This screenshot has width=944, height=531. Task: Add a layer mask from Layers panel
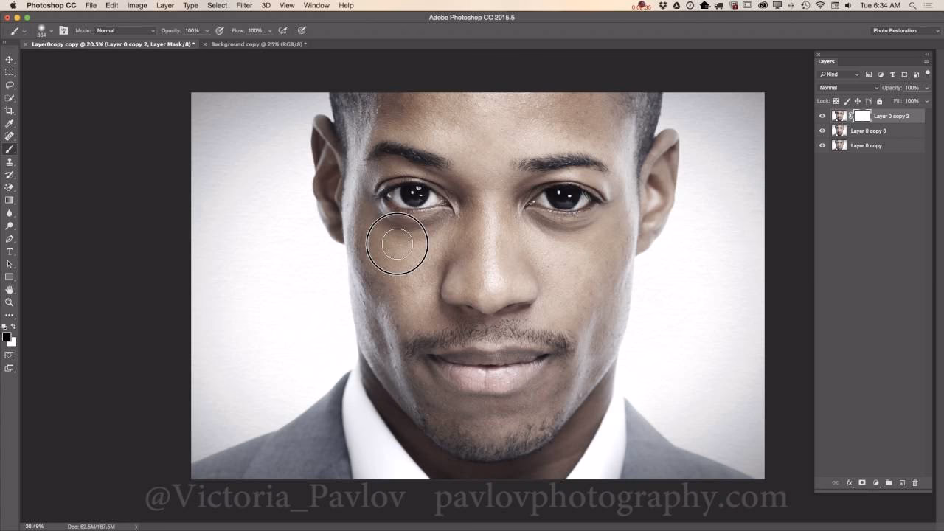[862, 483]
